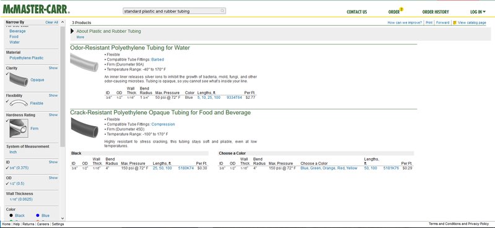Screen dimensions: 495x228
Task: Click More under About Plastic and Rubber Tubing
Action: pos(80,37)
